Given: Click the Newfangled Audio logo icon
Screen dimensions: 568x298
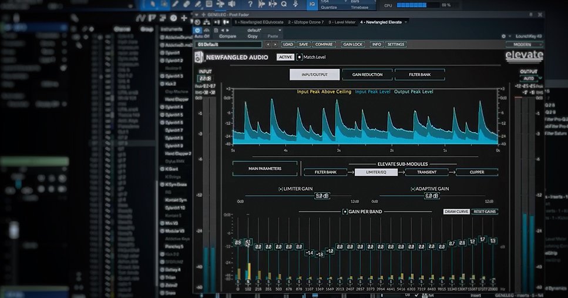Looking at the screenshot, I should click(199, 57).
